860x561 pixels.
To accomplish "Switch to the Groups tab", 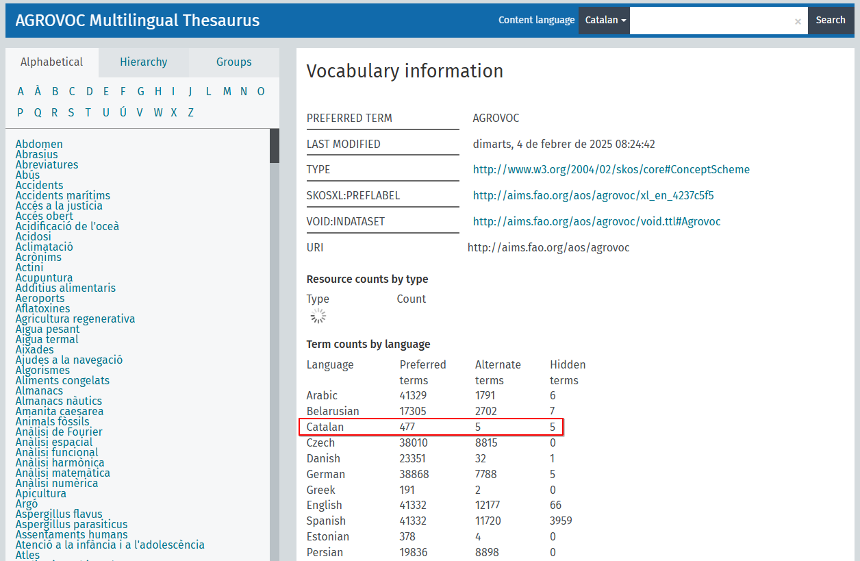I will click(x=234, y=62).
